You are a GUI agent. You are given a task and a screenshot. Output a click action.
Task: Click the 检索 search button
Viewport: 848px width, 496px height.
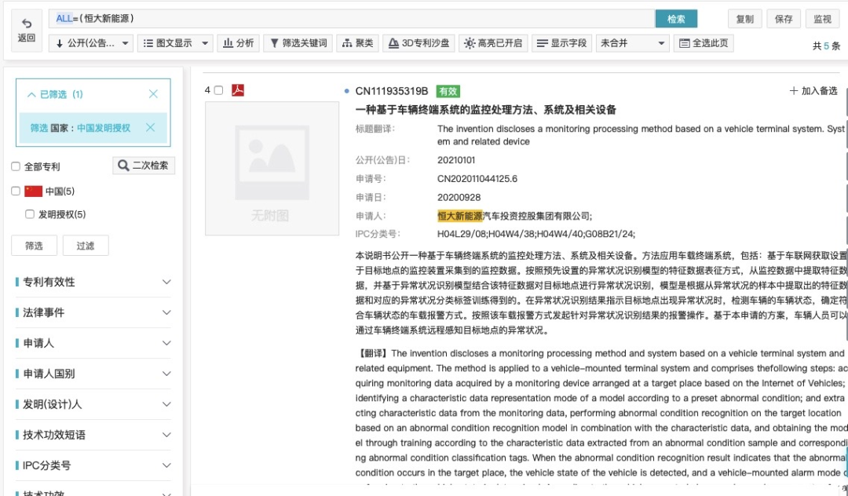676,19
